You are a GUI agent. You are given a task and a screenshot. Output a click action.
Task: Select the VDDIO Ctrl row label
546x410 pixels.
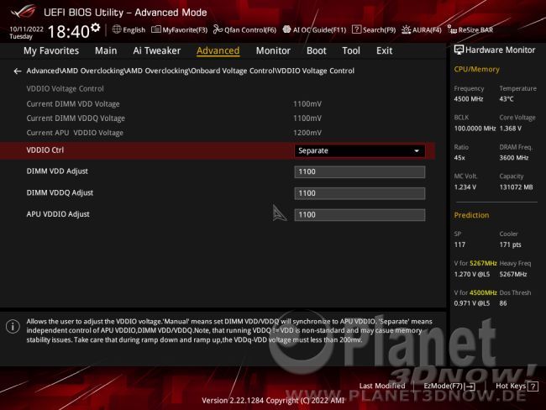45,150
